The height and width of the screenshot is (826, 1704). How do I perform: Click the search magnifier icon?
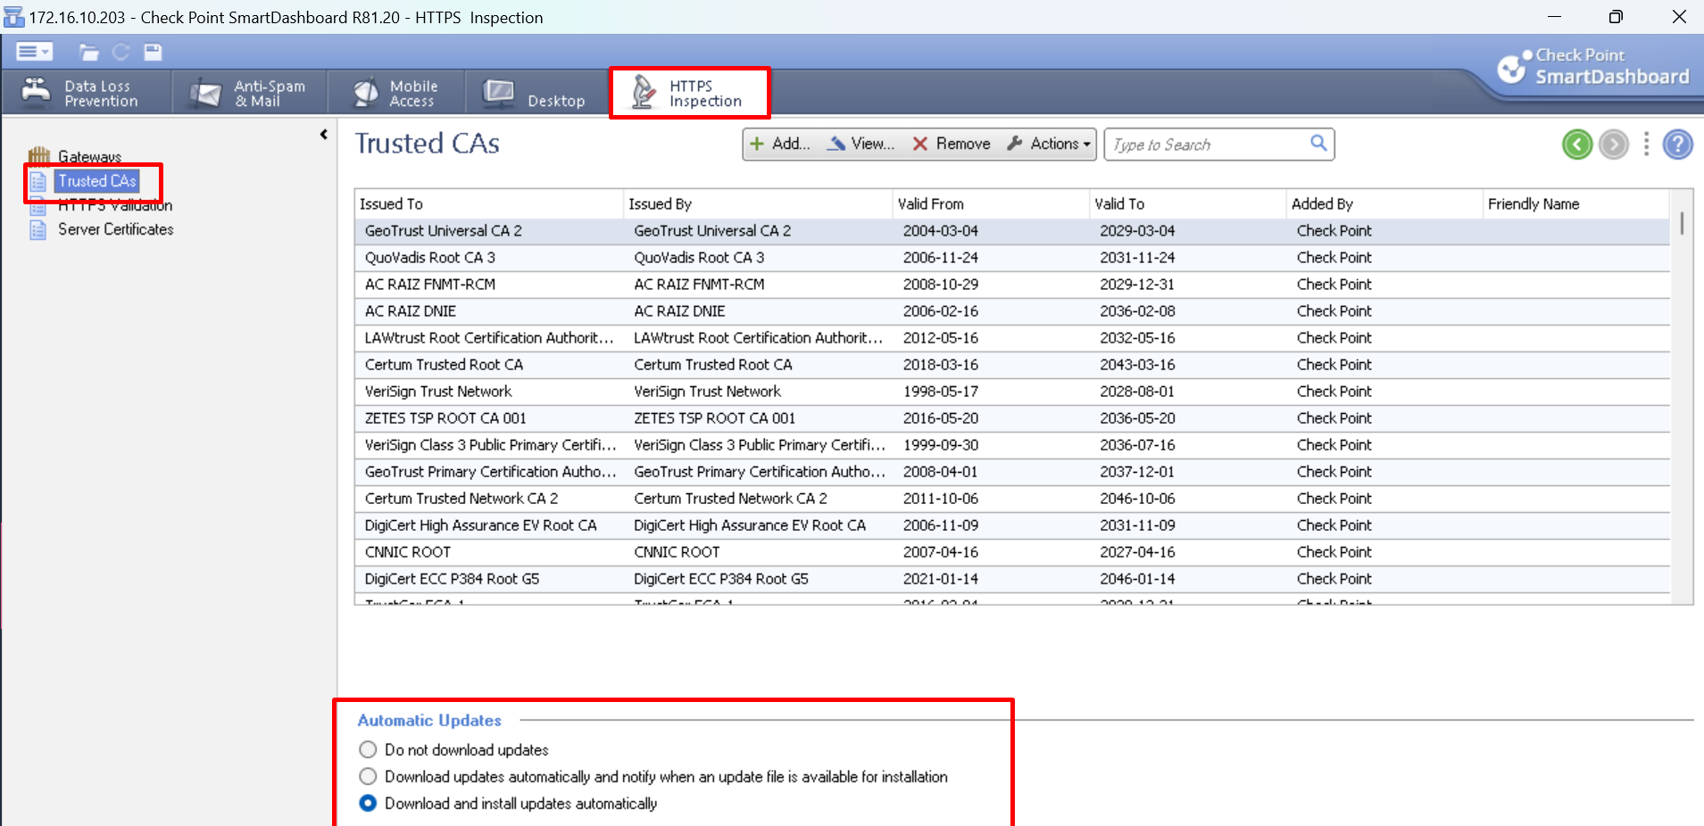click(1318, 143)
